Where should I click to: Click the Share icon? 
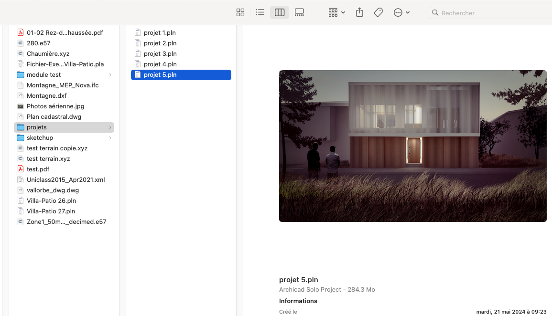[x=359, y=13]
